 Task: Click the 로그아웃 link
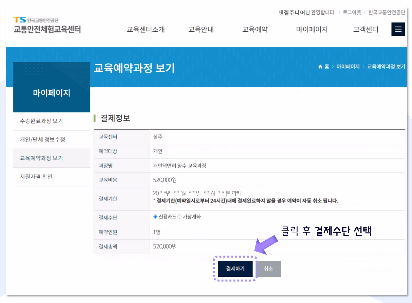352,12
